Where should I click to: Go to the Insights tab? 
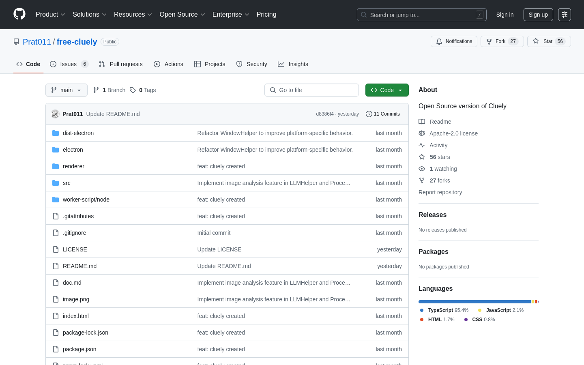(293, 64)
